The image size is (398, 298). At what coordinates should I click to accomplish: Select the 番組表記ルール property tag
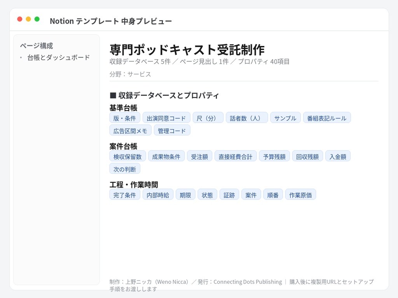point(327,118)
